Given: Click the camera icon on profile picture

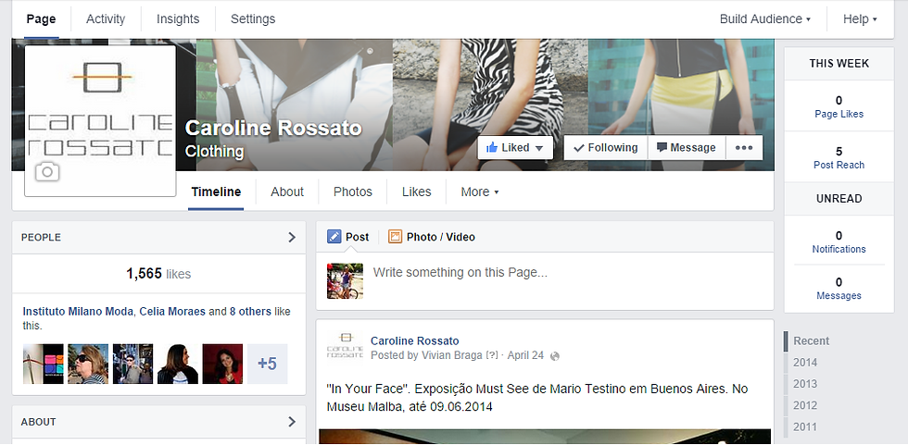Looking at the screenshot, I should click(x=47, y=172).
